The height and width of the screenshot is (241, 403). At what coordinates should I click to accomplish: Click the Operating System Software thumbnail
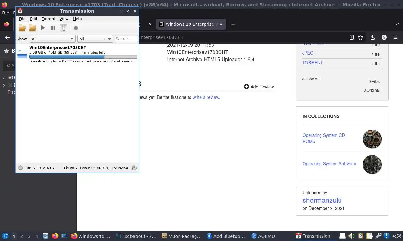(x=372, y=164)
